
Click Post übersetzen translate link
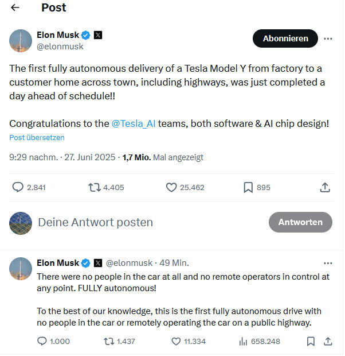pyautogui.click(x=37, y=138)
